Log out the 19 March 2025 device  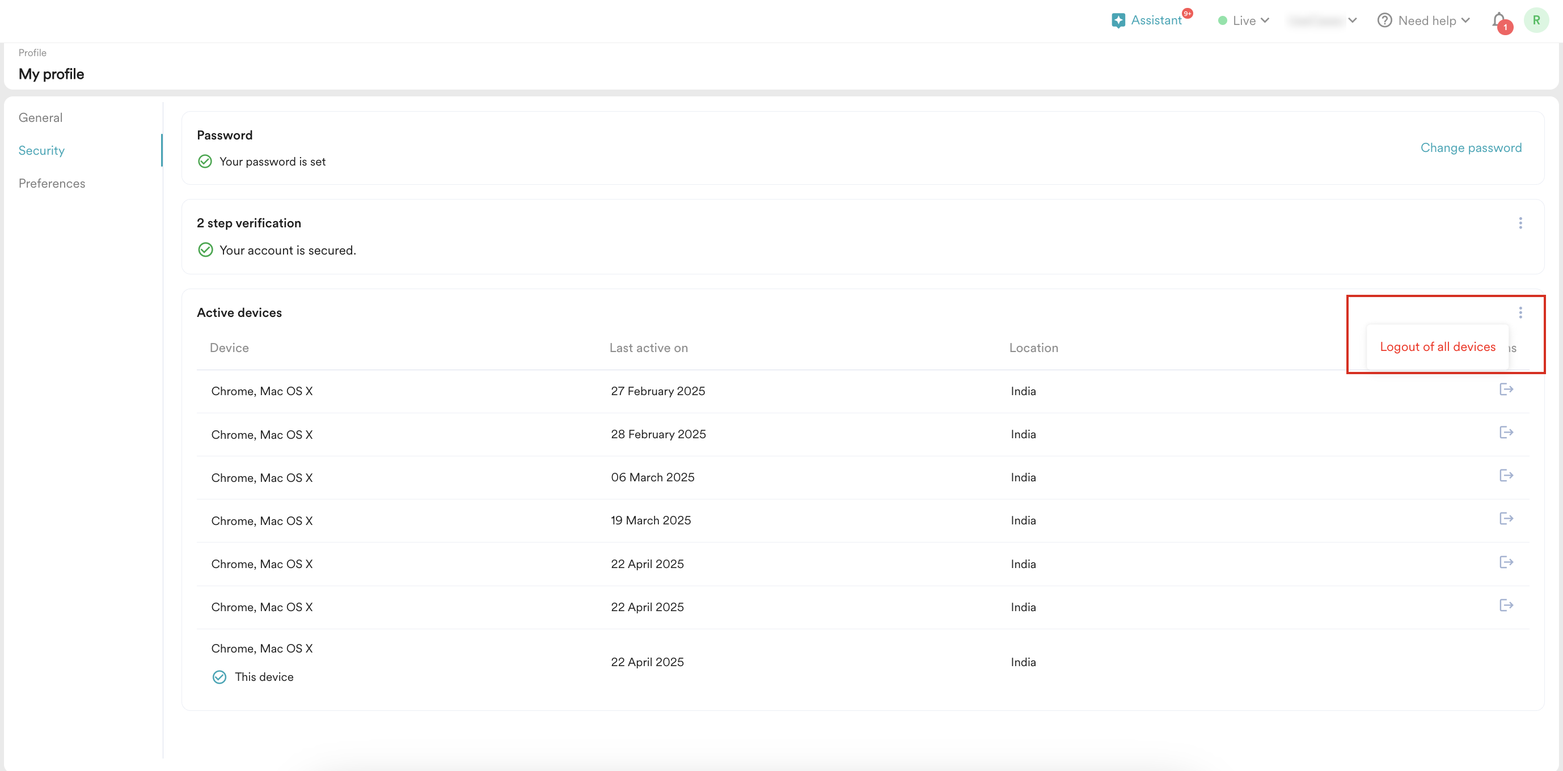(x=1506, y=519)
